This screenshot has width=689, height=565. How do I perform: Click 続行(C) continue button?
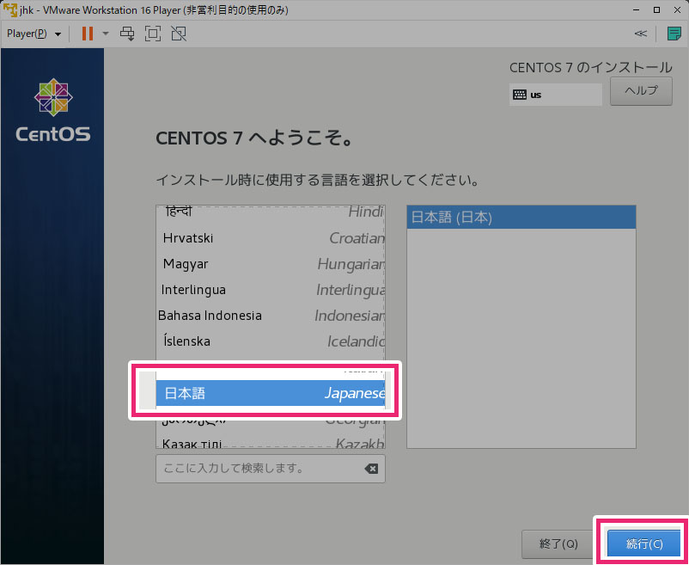click(643, 544)
